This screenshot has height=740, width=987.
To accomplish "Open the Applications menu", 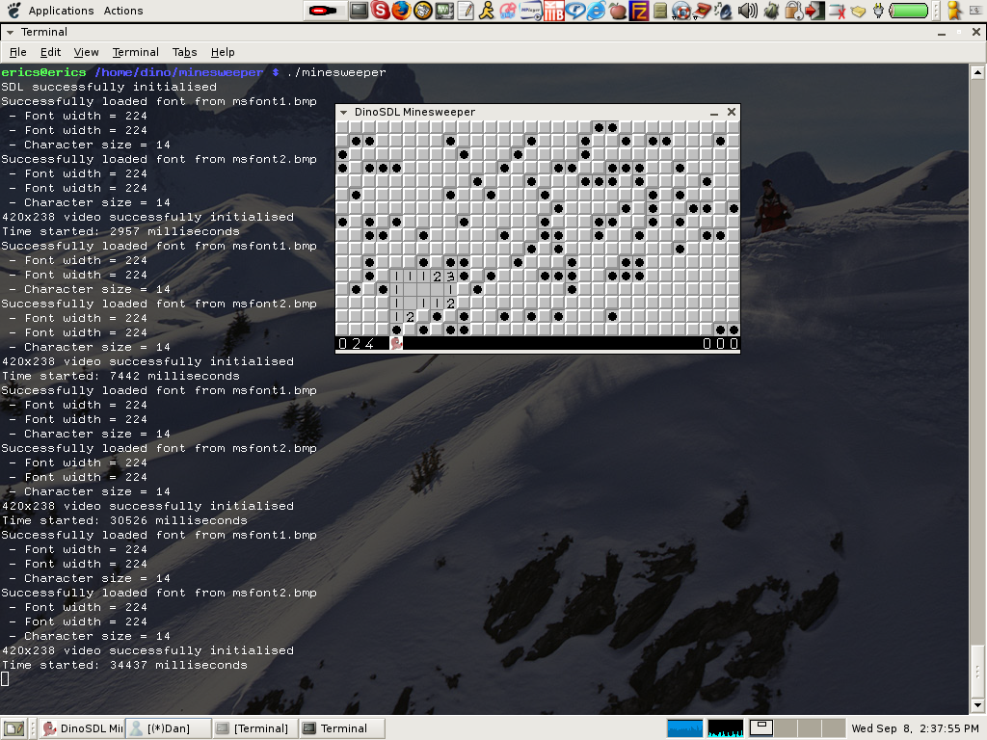I will point(62,11).
